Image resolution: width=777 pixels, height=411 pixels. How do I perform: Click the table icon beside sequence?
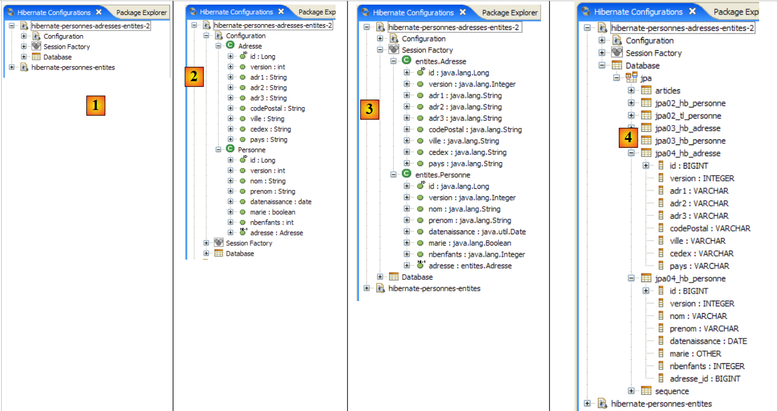pyautogui.click(x=646, y=391)
